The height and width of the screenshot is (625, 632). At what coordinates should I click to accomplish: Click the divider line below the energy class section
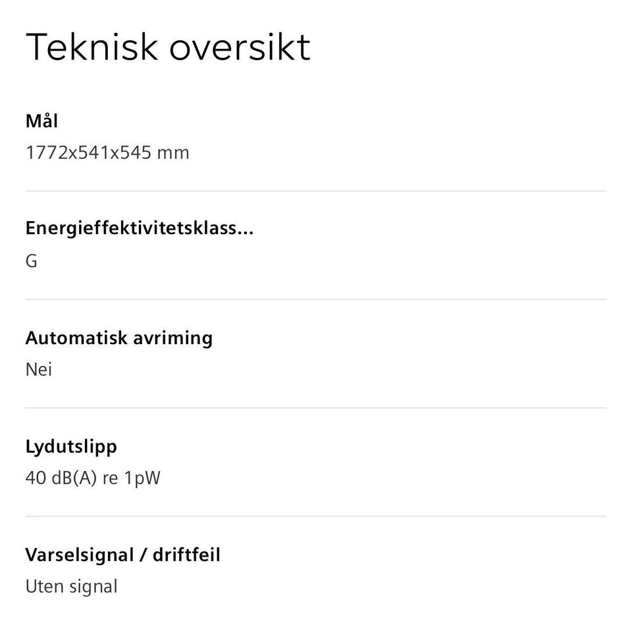click(x=316, y=299)
